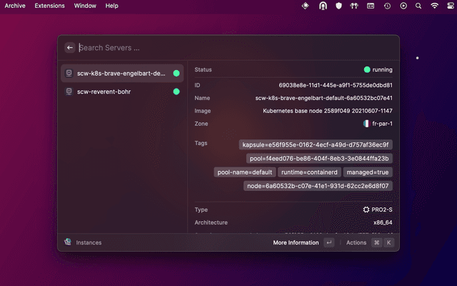Viewport: 457px width, 286px height.
Task: Select the scw-k8s-brave-engelbart server entry
Action: pyautogui.click(x=120, y=73)
